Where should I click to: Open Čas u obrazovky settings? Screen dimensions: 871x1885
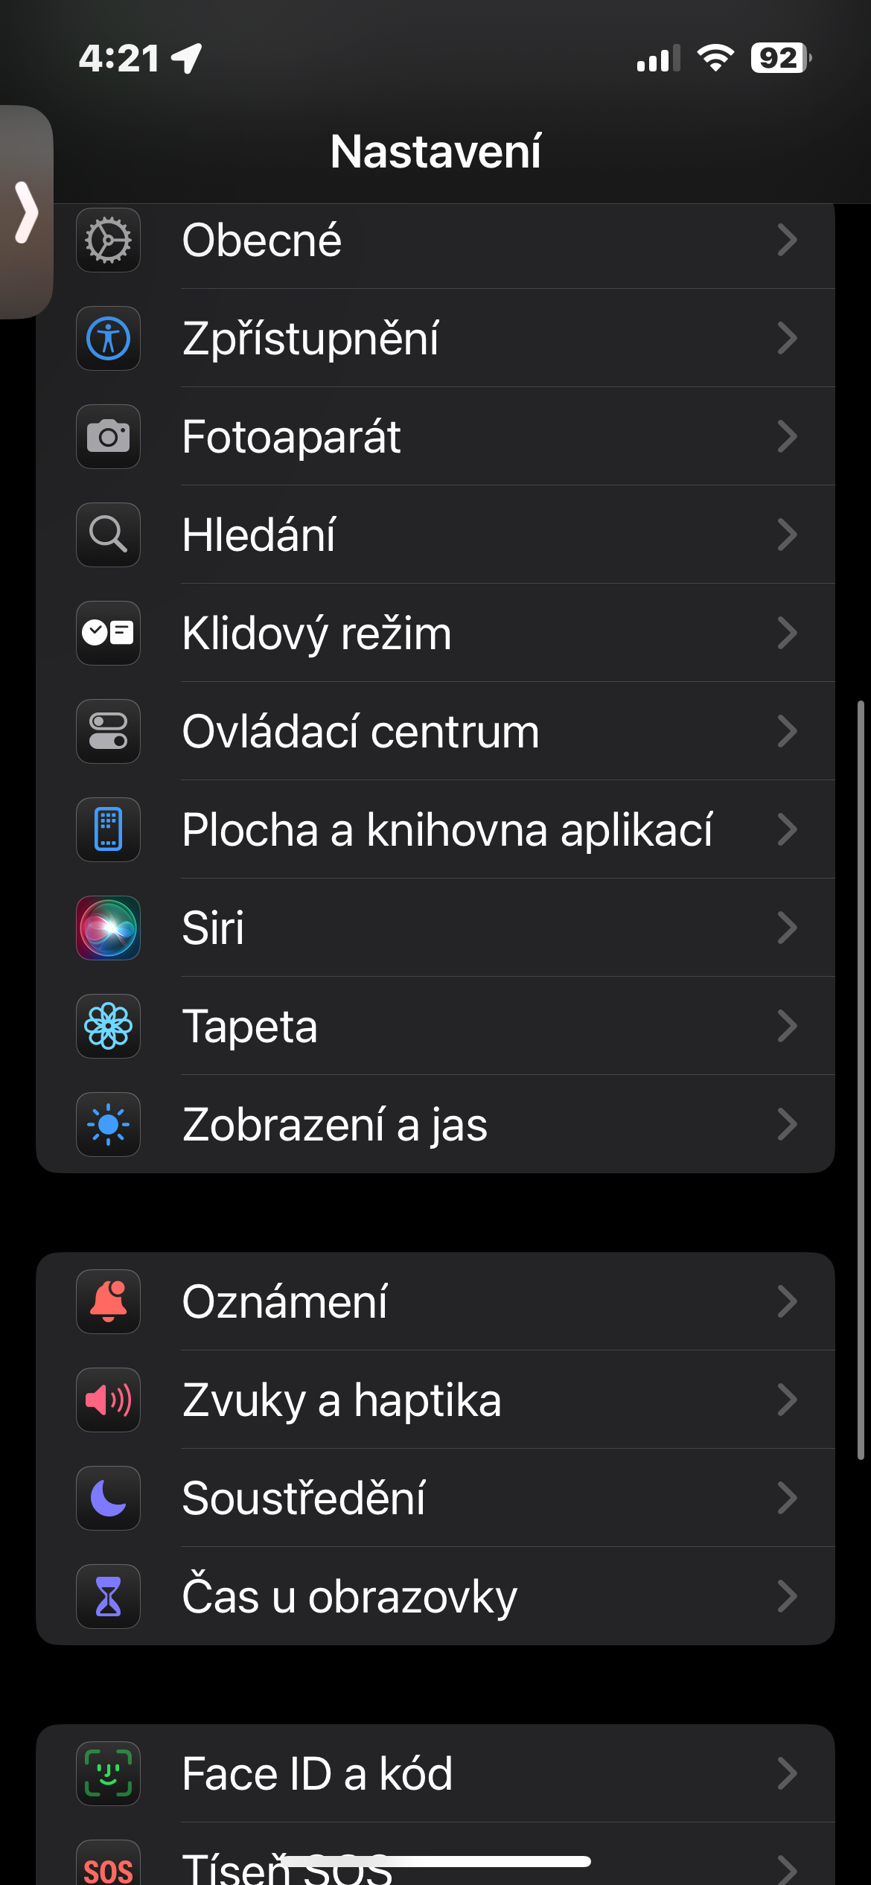447,1596
